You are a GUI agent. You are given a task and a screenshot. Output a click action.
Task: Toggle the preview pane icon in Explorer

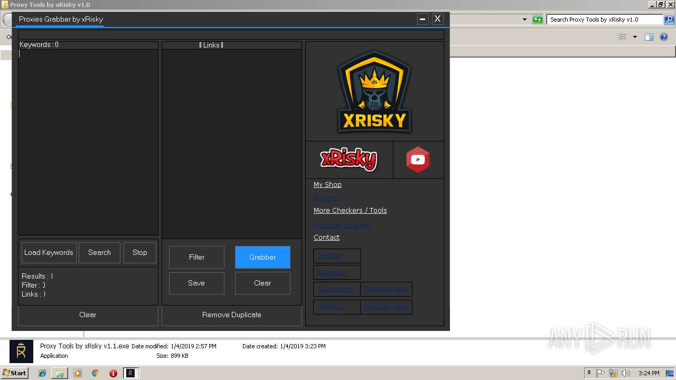click(x=649, y=37)
